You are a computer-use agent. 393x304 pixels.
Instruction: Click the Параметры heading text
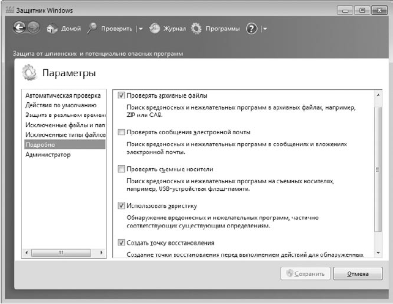[x=69, y=73]
